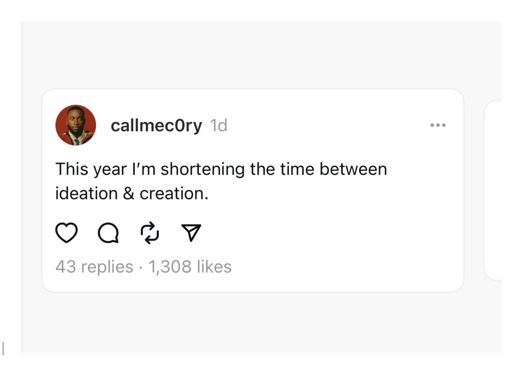
Task: Show who gave the 1,308 likes
Action: [x=190, y=266]
